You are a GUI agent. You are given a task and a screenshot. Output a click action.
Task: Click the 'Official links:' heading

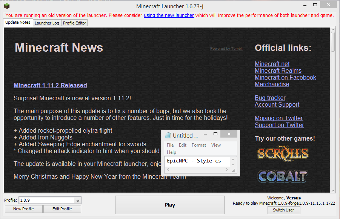point(283,48)
